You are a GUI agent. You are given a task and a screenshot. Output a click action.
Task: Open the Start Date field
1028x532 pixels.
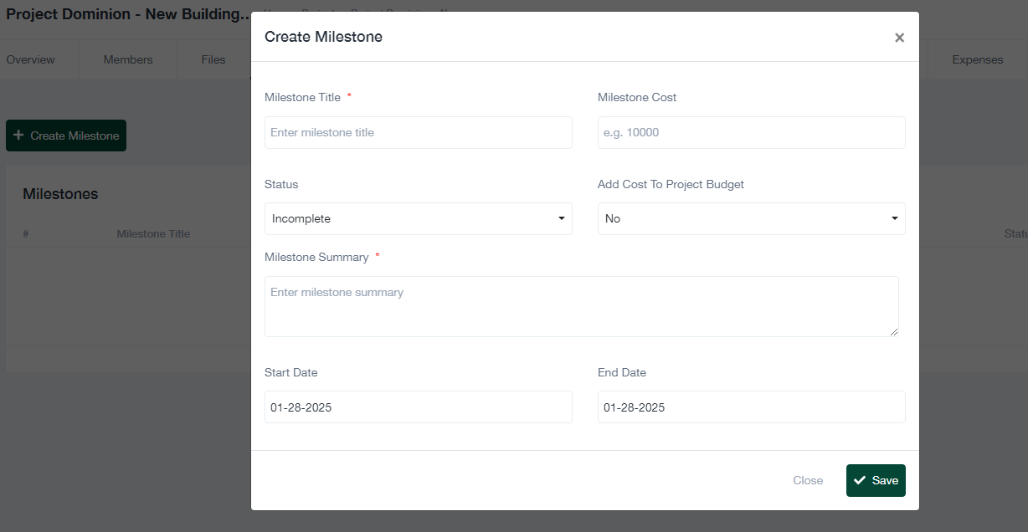(418, 407)
